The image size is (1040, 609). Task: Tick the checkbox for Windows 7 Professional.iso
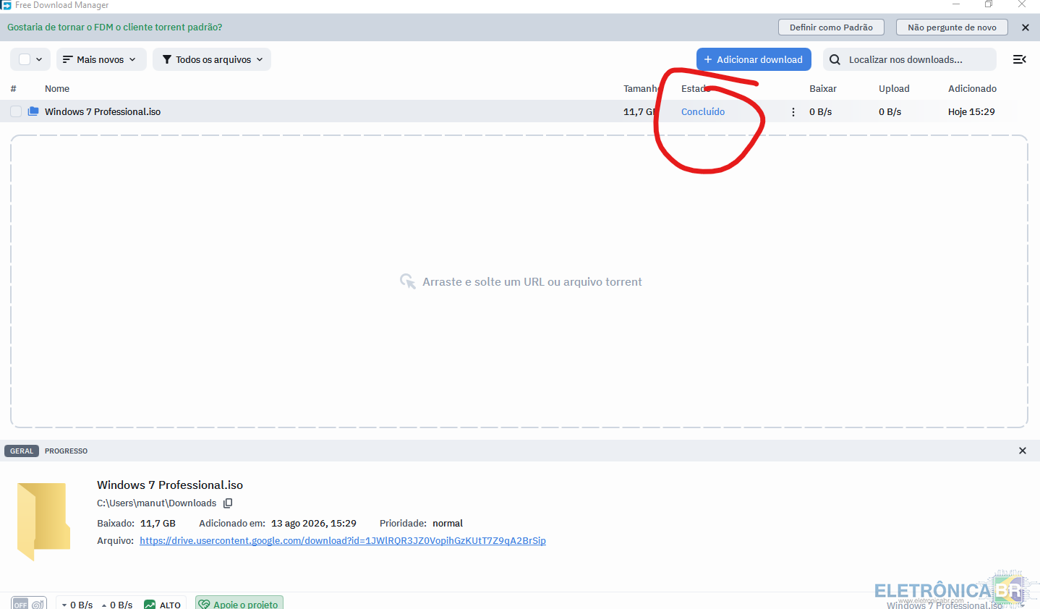pyautogui.click(x=16, y=111)
